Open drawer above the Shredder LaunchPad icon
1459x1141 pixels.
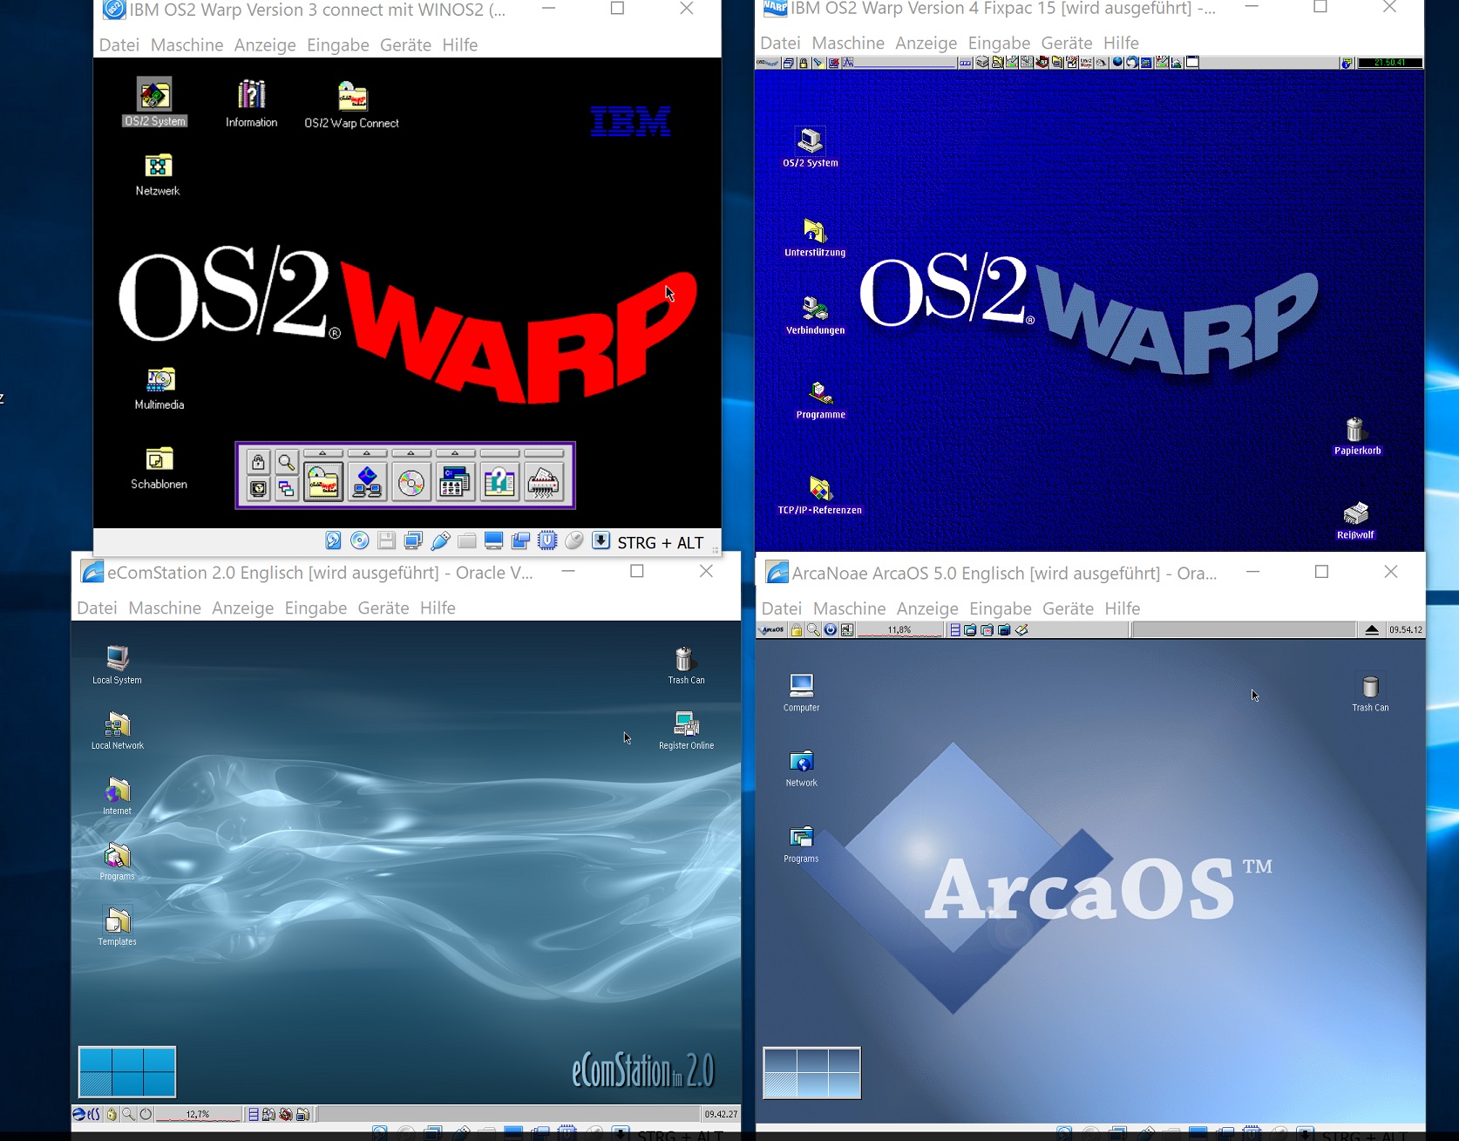(544, 453)
